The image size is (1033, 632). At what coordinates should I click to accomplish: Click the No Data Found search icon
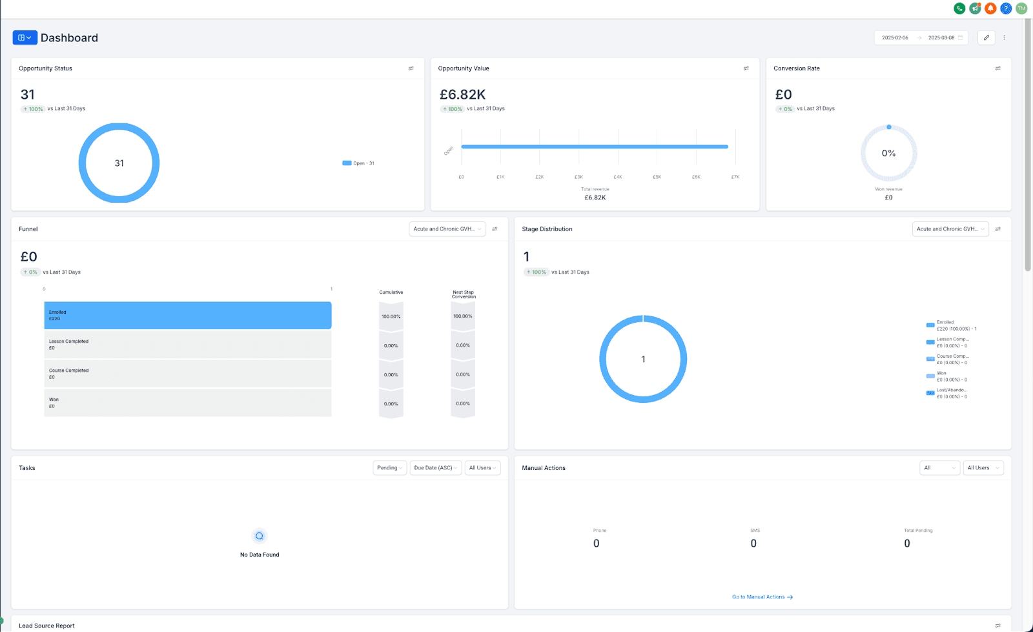[x=260, y=536]
